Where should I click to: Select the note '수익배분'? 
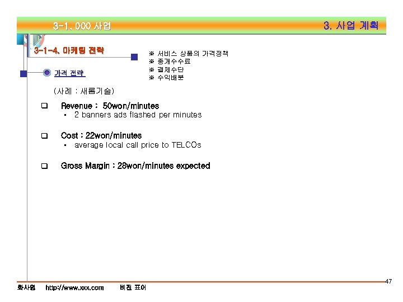point(170,78)
